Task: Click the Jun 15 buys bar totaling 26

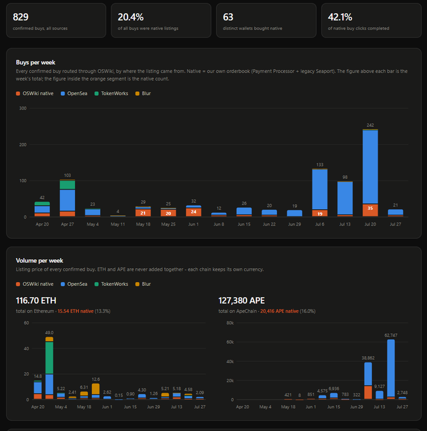Action: pyautogui.click(x=245, y=212)
